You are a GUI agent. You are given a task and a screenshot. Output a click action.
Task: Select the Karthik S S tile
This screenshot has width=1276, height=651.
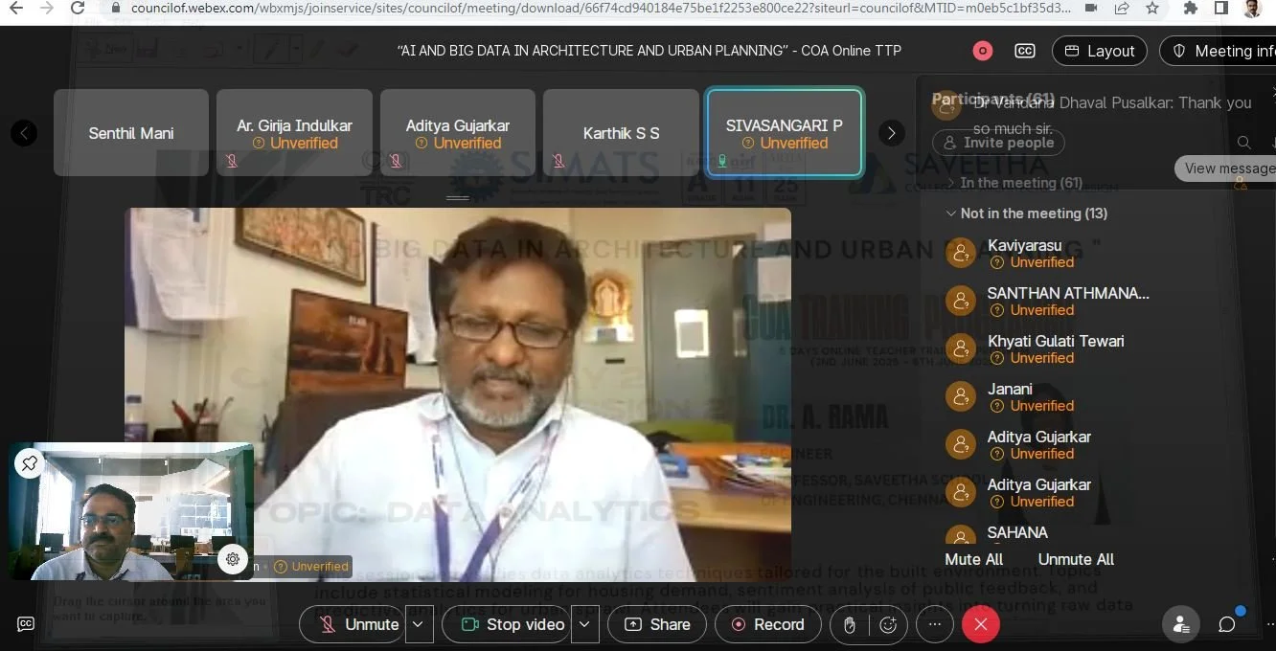[621, 133]
